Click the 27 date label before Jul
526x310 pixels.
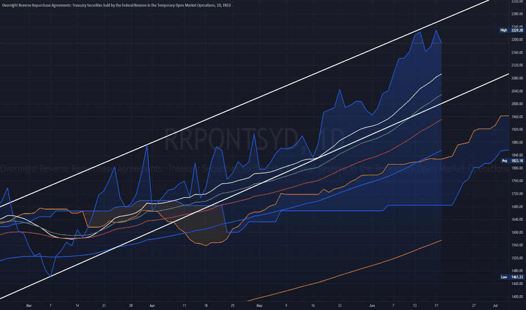(474, 305)
